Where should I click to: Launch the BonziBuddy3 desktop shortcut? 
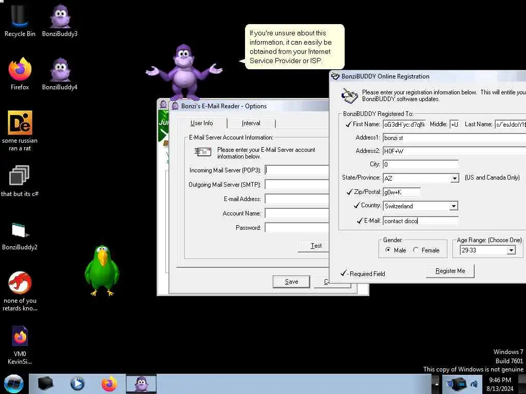coord(60,20)
